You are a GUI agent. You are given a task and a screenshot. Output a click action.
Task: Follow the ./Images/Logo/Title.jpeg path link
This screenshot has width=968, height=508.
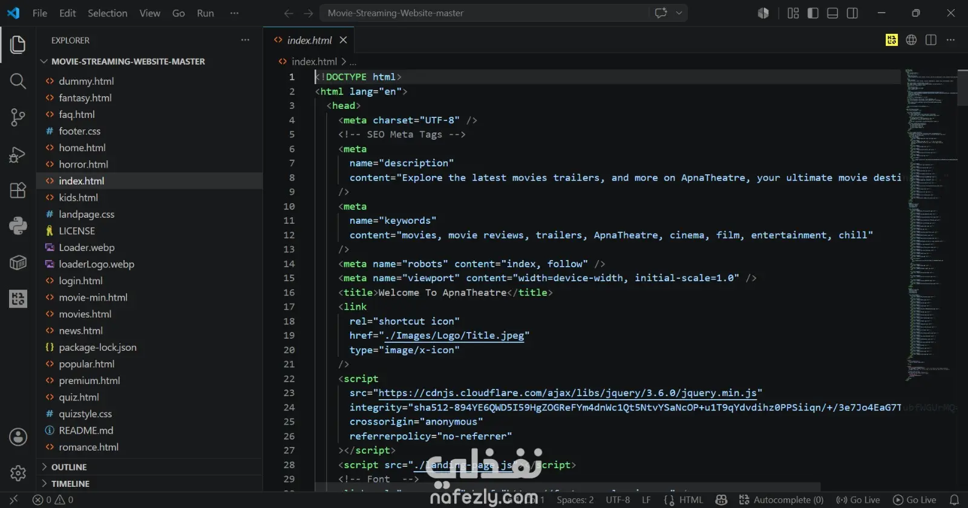point(454,336)
